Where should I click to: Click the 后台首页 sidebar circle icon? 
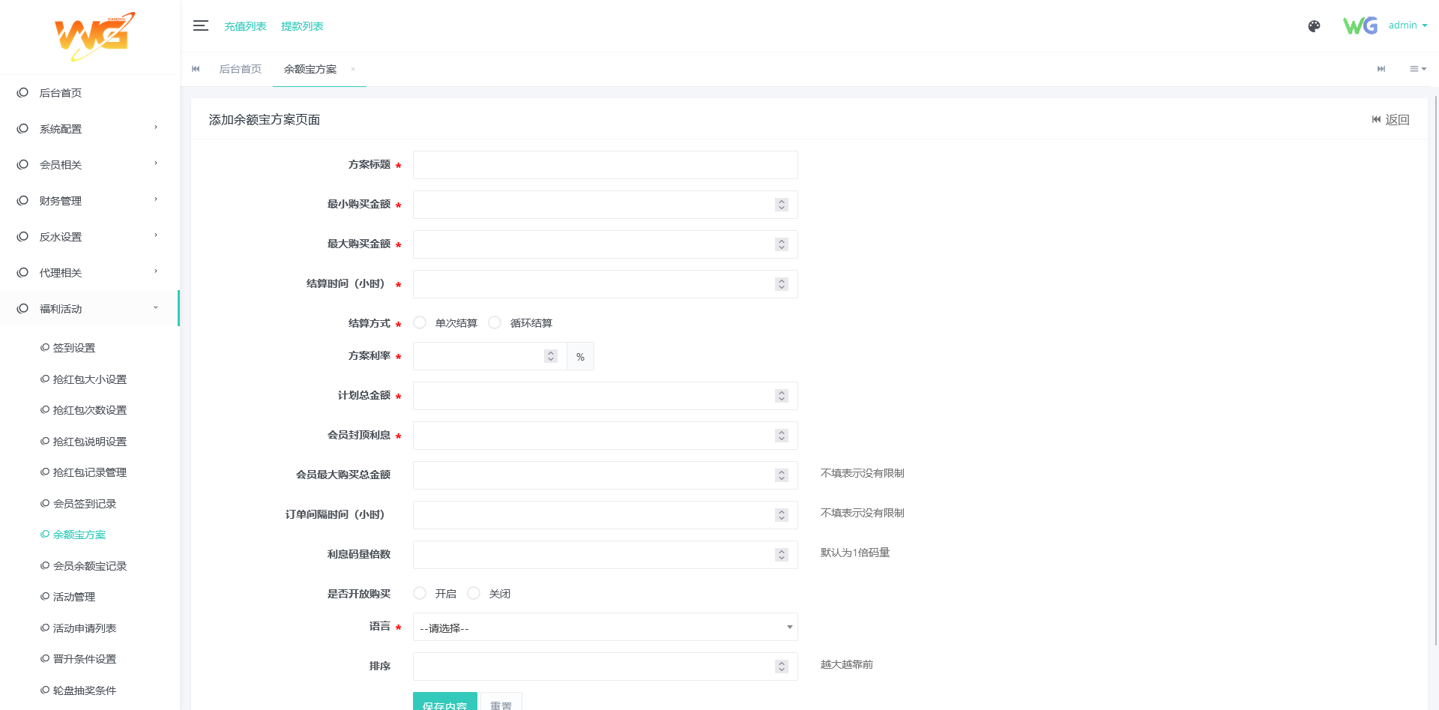tap(23, 93)
